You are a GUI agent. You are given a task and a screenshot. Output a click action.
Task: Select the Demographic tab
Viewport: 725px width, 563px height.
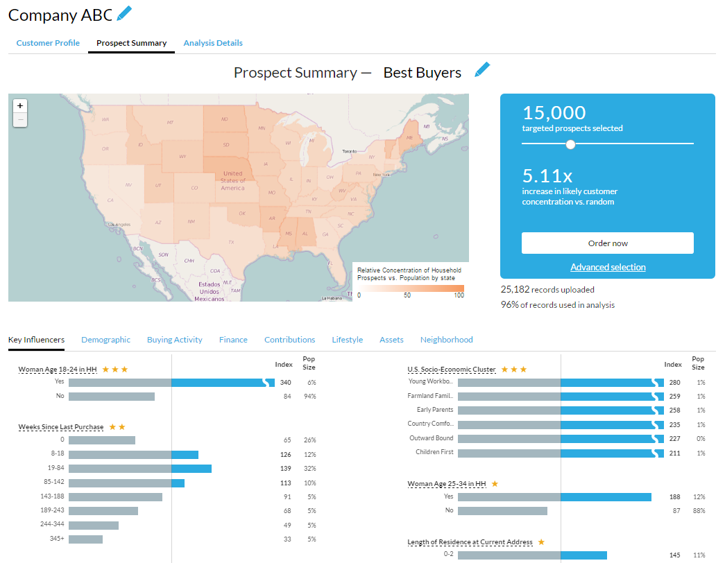(105, 340)
